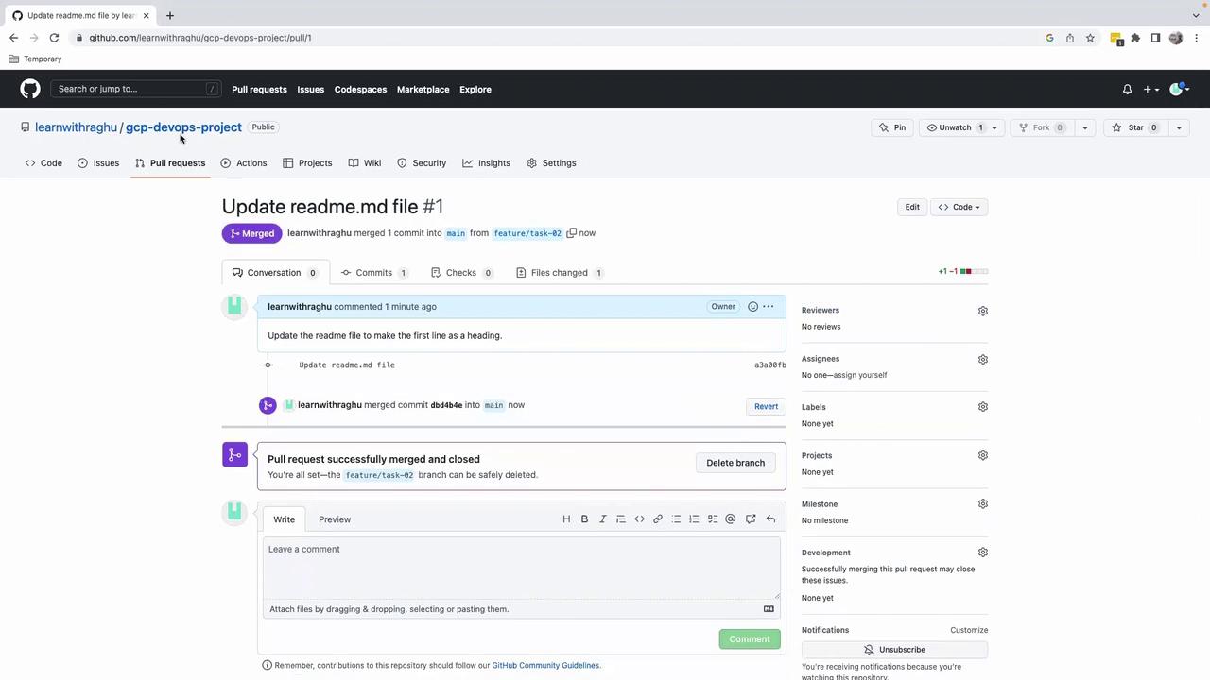Open the Assignees gear settings
The image size is (1210, 680).
click(x=983, y=359)
